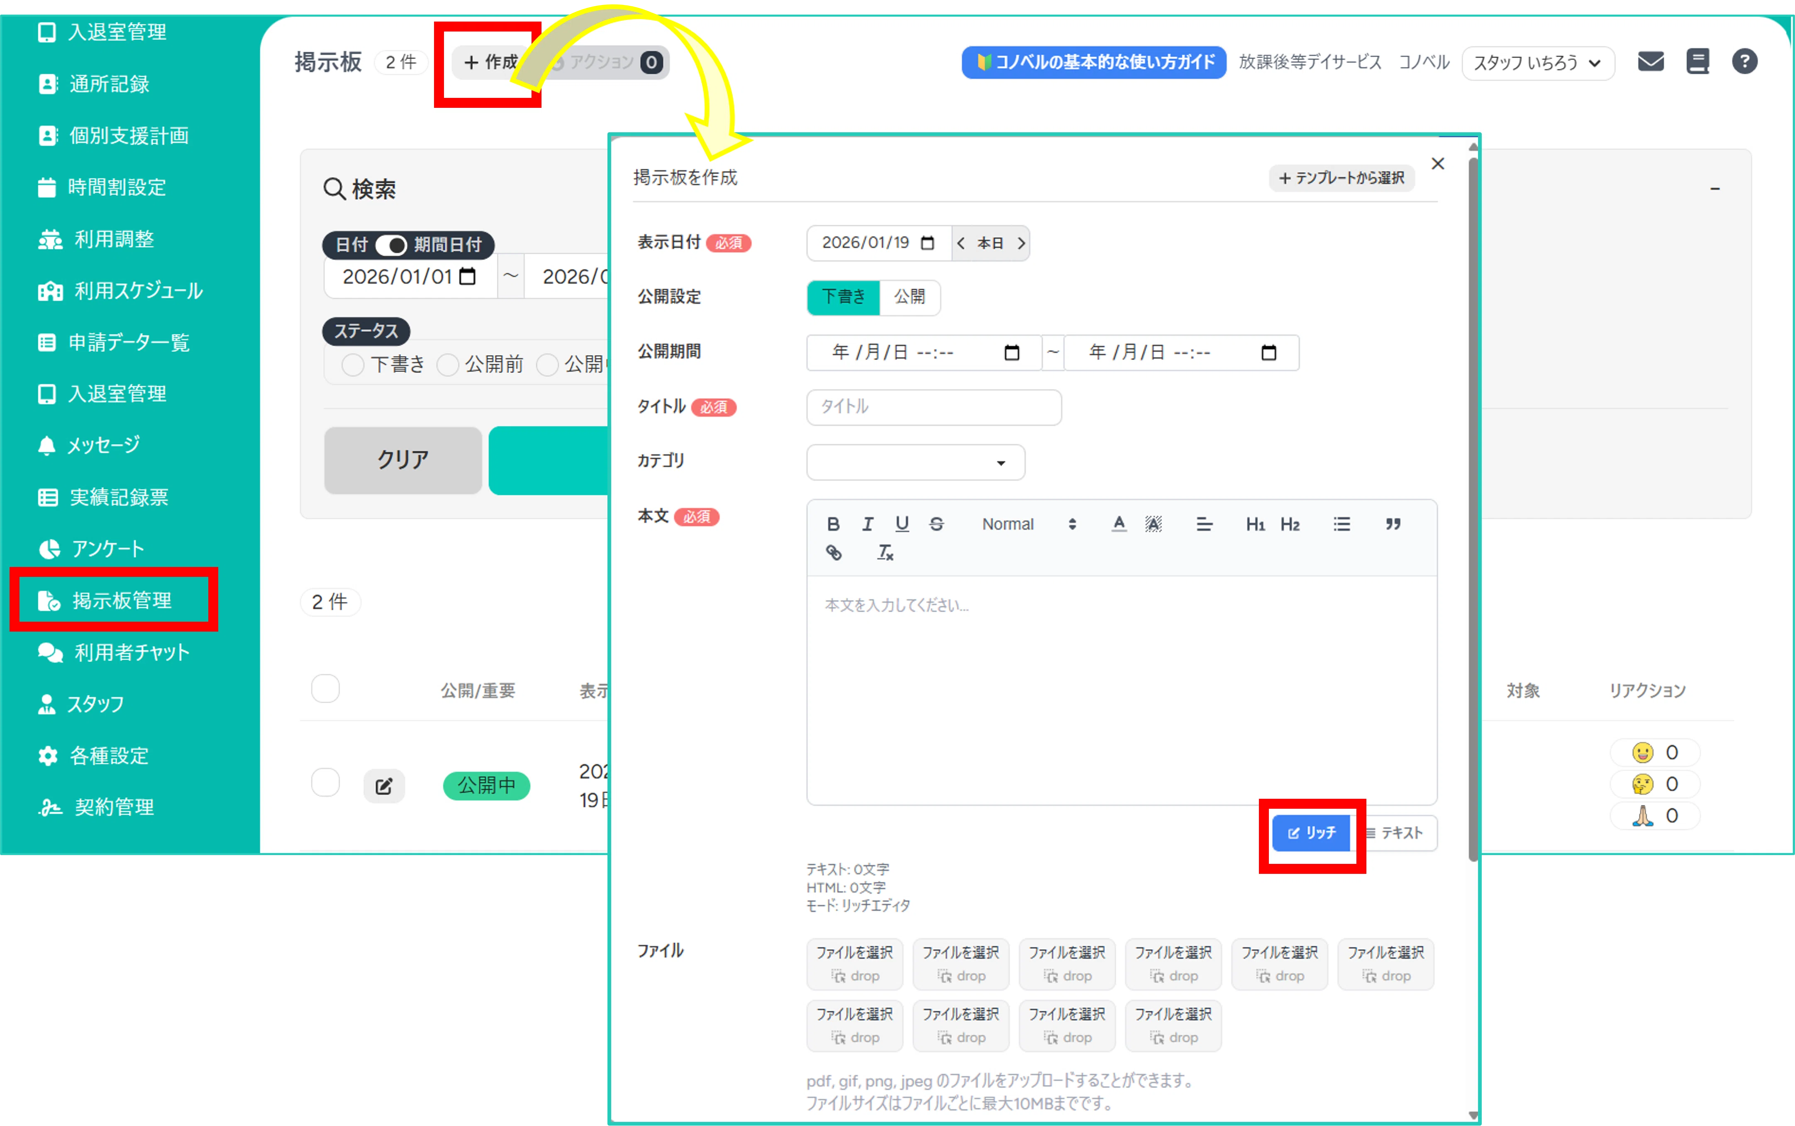Set 公開設定 to 公開
The width and height of the screenshot is (1795, 1126).
tap(910, 297)
